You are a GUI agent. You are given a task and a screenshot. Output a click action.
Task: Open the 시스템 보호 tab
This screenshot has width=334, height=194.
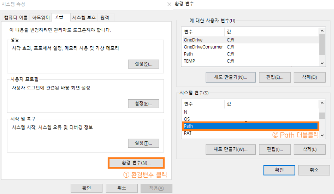click(x=84, y=17)
